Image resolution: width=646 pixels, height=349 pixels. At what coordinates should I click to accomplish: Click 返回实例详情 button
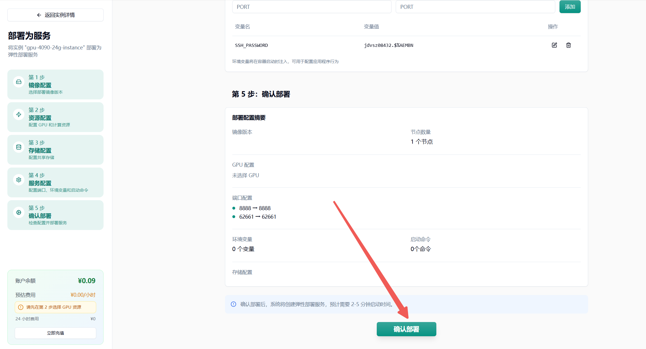(60, 15)
